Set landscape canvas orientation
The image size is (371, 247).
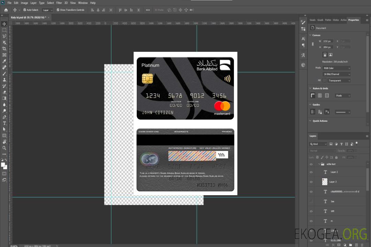330,55
